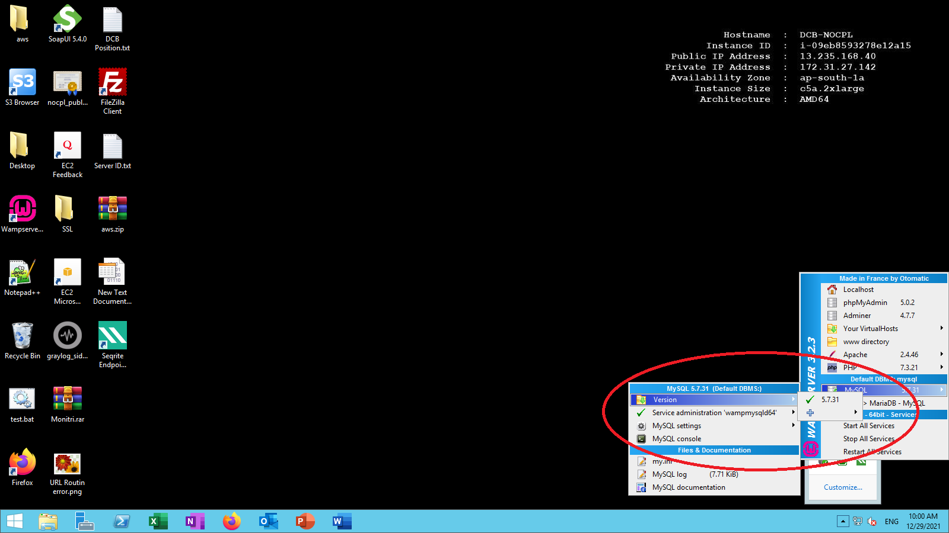The width and height of the screenshot is (949, 533).
Task: Launch OneNote from the taskbar
Action: (x=195, y=521)
